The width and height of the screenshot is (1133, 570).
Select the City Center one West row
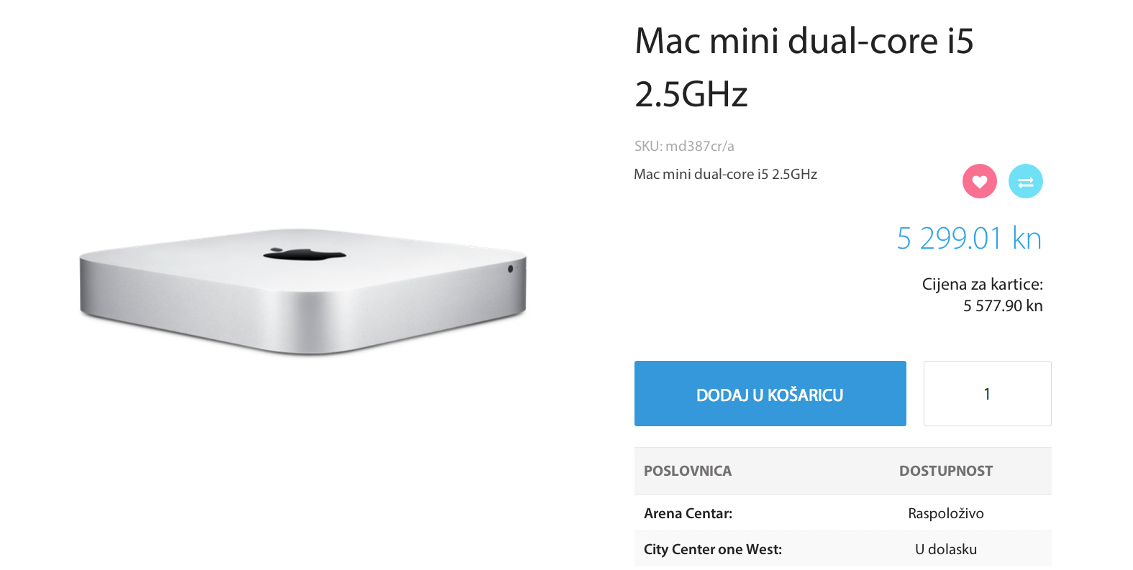[x=842, y=549]
